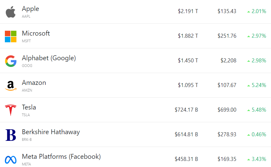The height and width of the screenshot is (167, 271).
Task: Click the Berkshire Hathaway B logo
Action: 11,135
